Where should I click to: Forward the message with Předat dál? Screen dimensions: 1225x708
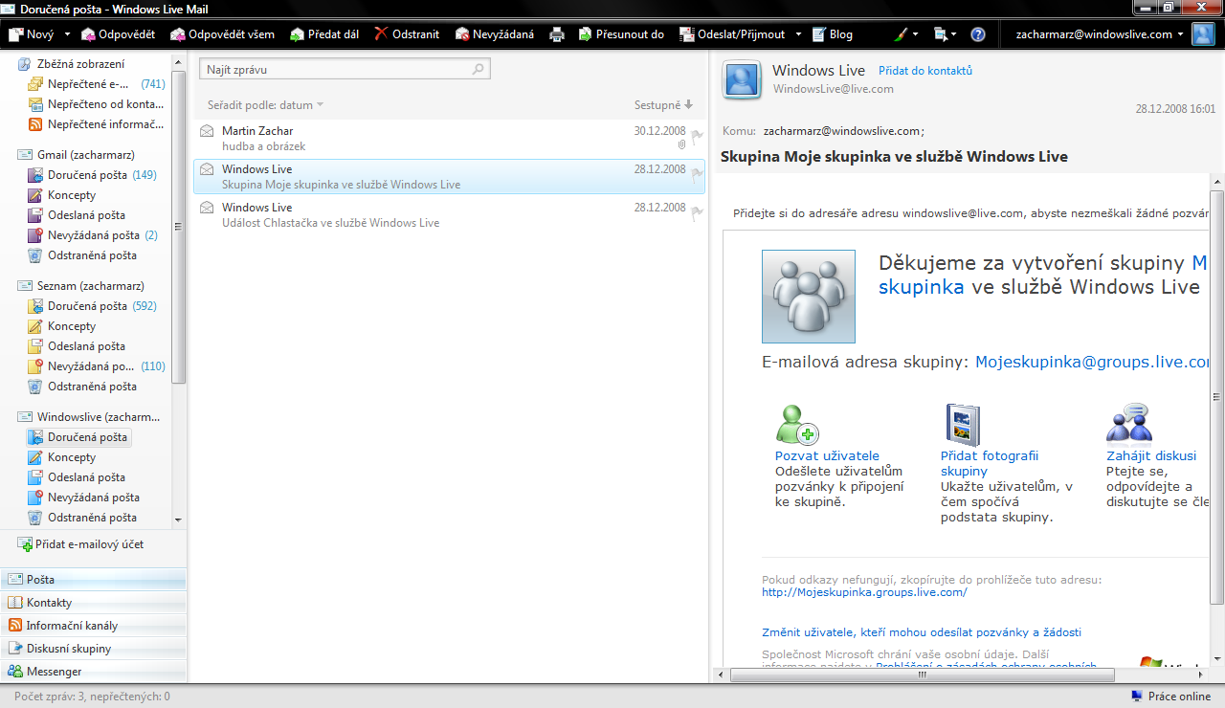[x=324, y=34]
